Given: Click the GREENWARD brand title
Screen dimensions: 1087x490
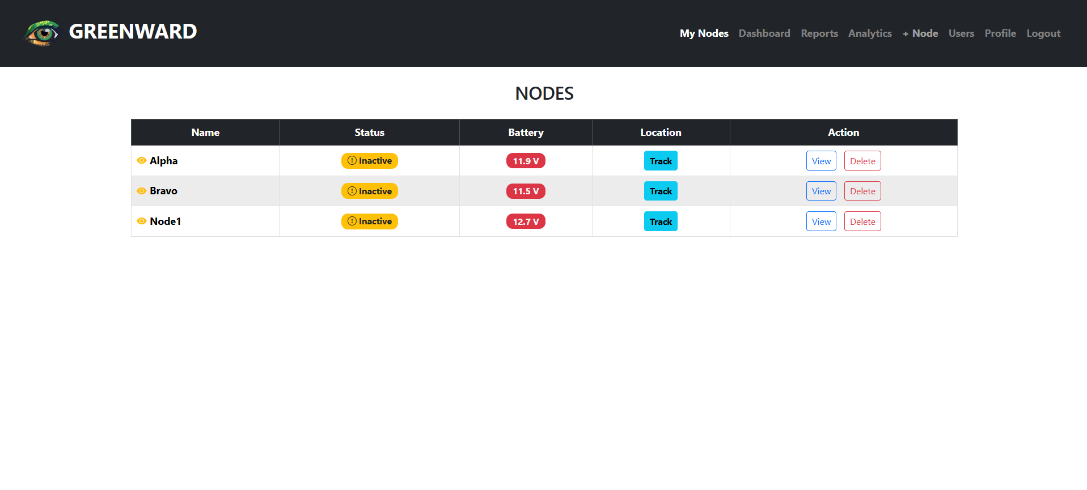Looking at the screenshot, I should coord(133,32).
